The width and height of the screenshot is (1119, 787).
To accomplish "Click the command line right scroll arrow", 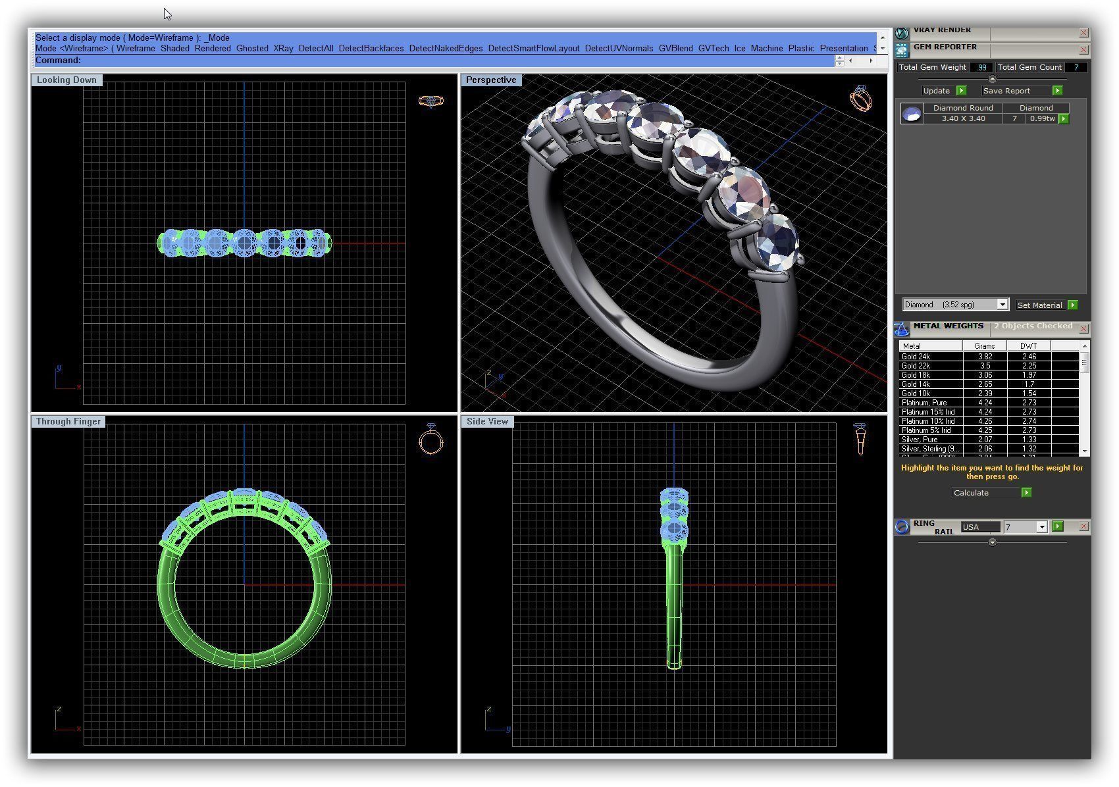I will coord(871,61).
